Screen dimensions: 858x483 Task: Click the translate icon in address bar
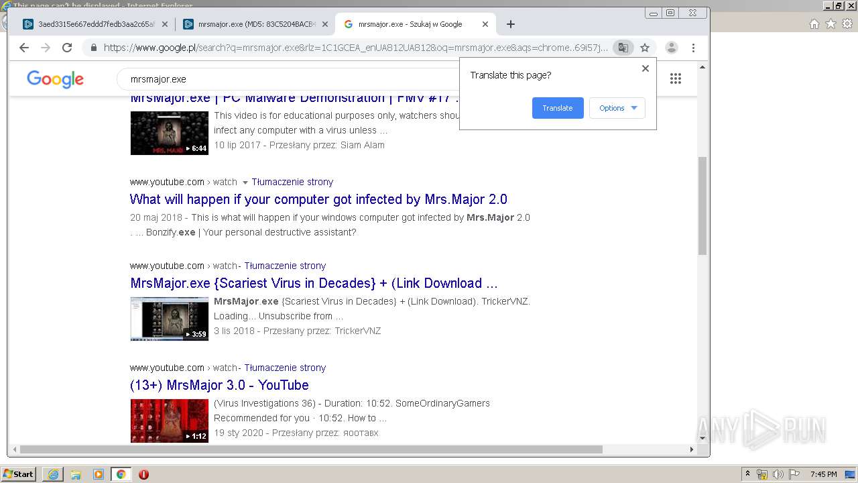(x=623, y=48)
